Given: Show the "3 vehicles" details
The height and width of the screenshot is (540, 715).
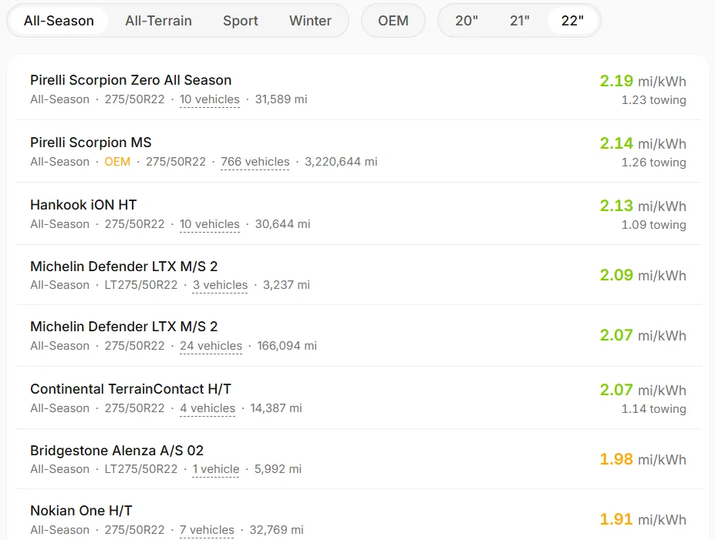Looking at the screenshot, I should [220, 285].
